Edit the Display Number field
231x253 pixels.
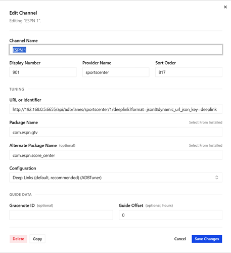pyautogui.click(x=43, y=72)
